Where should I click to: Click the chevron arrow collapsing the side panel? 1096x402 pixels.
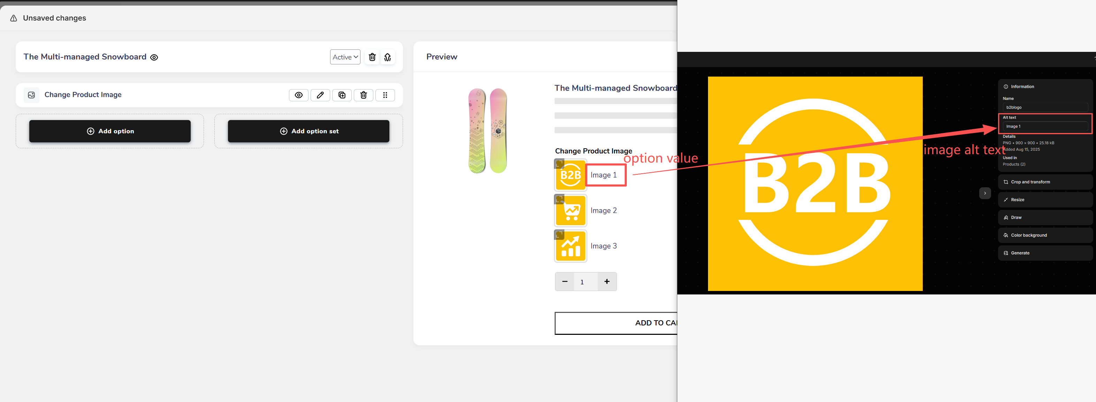click(x=984, y=194)
